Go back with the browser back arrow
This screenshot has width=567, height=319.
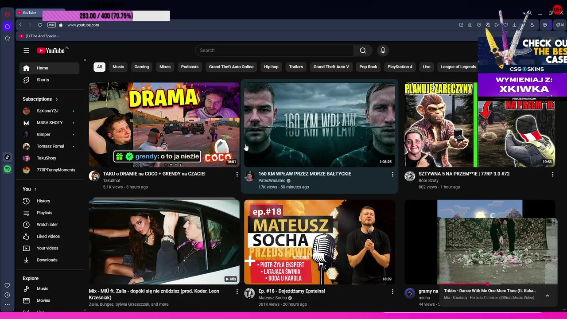pyautogui.click(x=20, y=25)
